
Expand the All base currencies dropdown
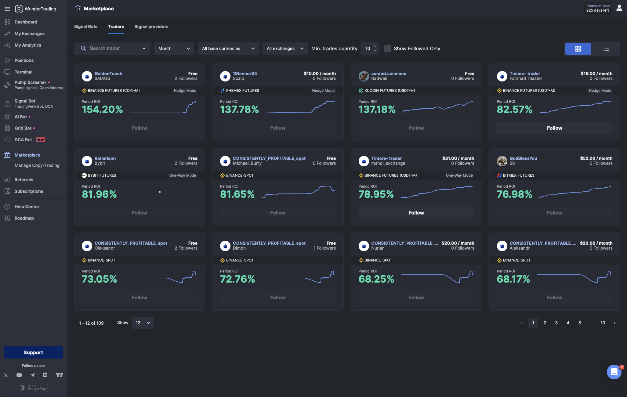[x=228, y=49]
